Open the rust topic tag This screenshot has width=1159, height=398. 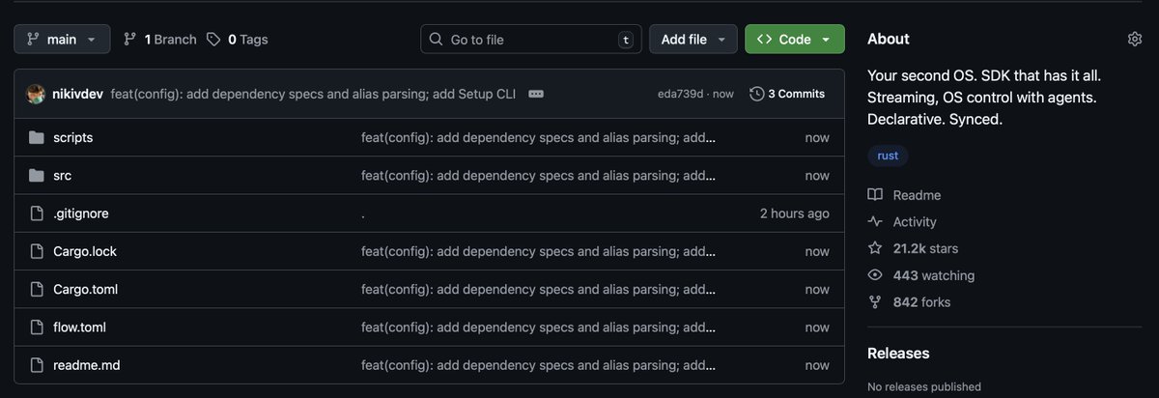click(888, 156)
